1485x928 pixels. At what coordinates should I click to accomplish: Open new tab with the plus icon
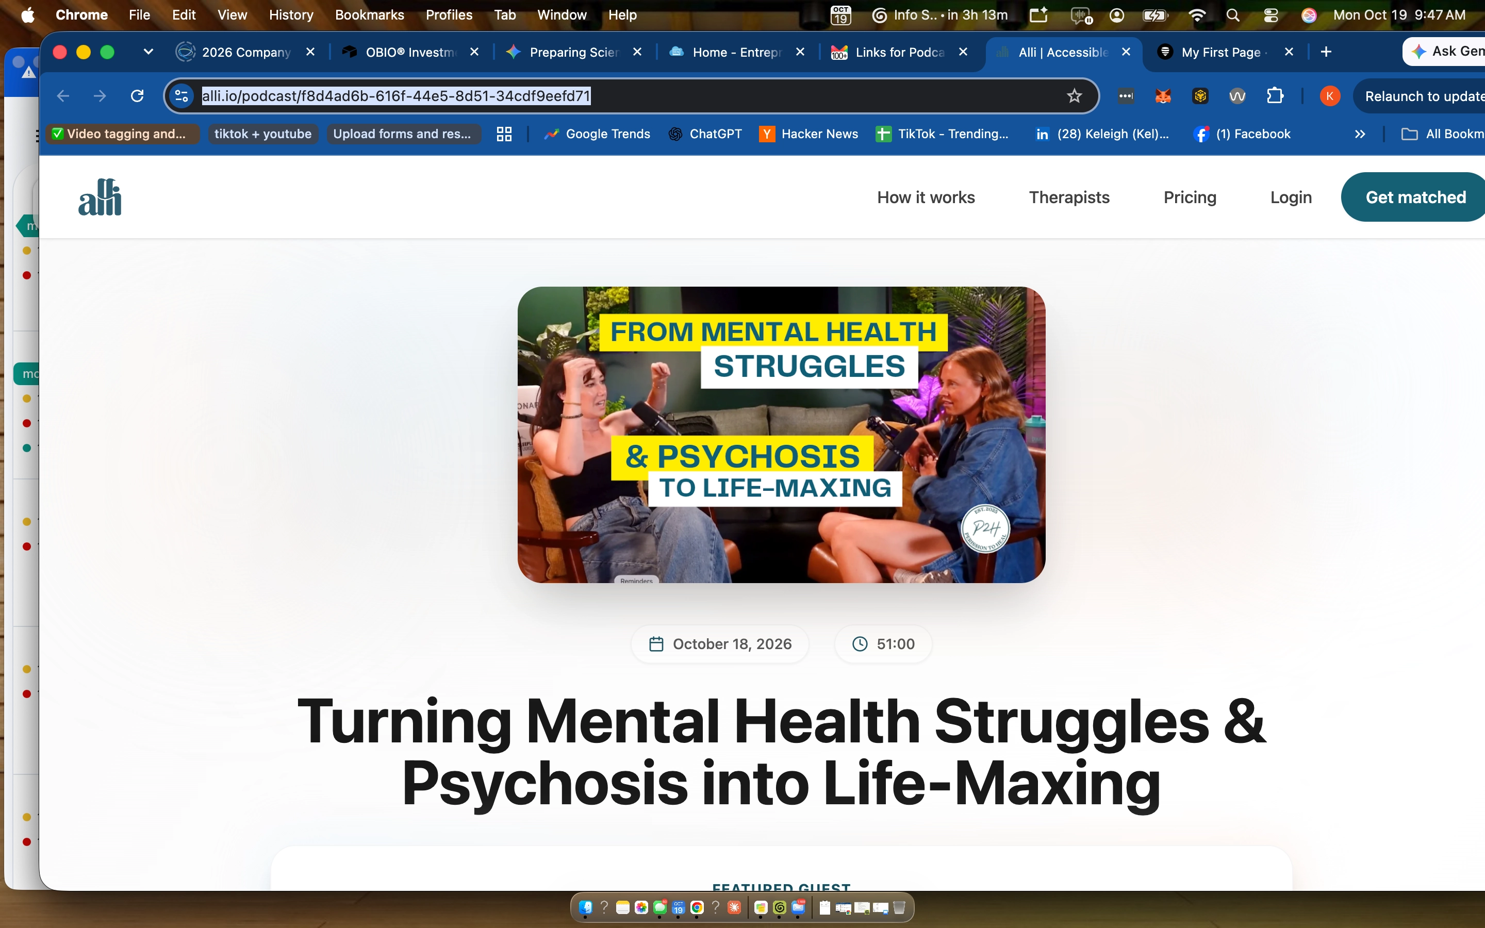pyautogui.click(x=1326, y=52)
